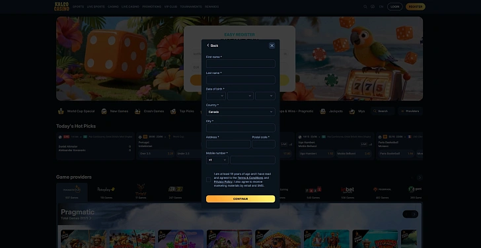The height and width of the screenshot is (248, 481).
Task: Click the Postal code input field
Action: (264, 144)
